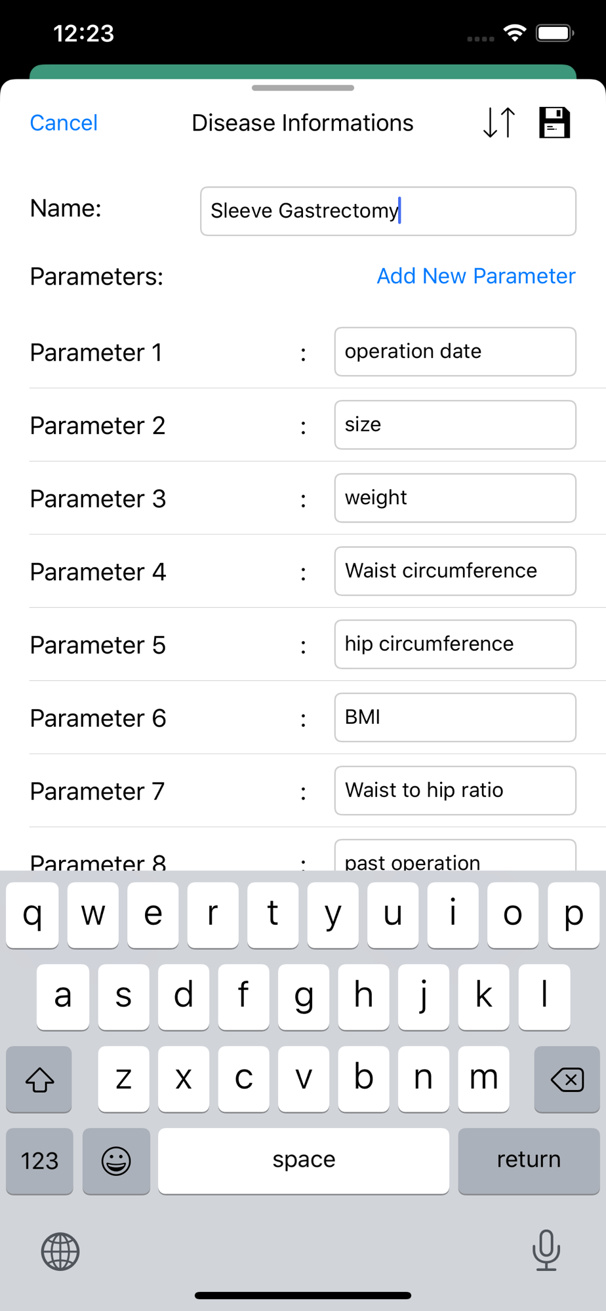The height and width of the screenshot is (1311, 606).
Task: Tap Add New Parameter link
Action: point(475,276)
